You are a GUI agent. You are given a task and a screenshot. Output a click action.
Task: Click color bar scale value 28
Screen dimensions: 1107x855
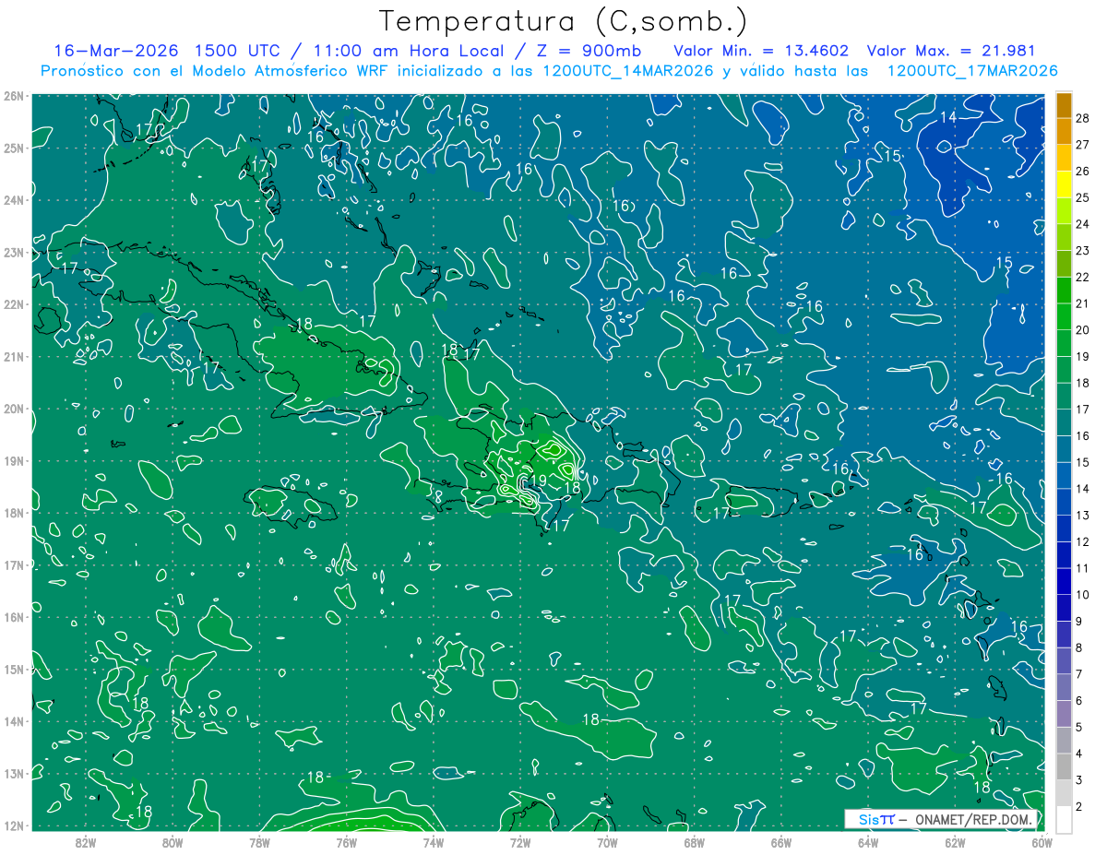pos(1084,118)
